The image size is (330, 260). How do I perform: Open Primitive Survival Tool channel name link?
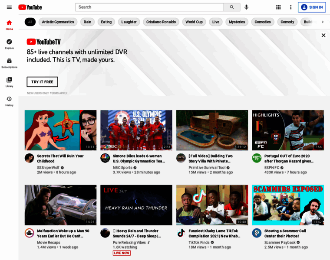tap(207, 168)
